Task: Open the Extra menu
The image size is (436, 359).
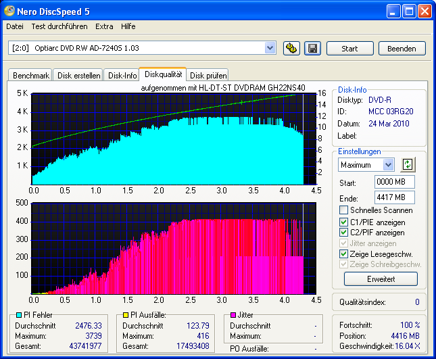Action: pos(104,26)
